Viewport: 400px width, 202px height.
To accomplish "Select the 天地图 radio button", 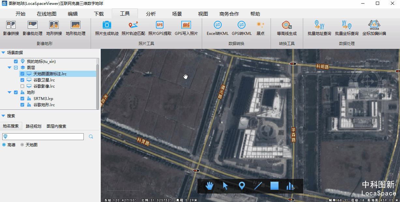I will [22, 145].
